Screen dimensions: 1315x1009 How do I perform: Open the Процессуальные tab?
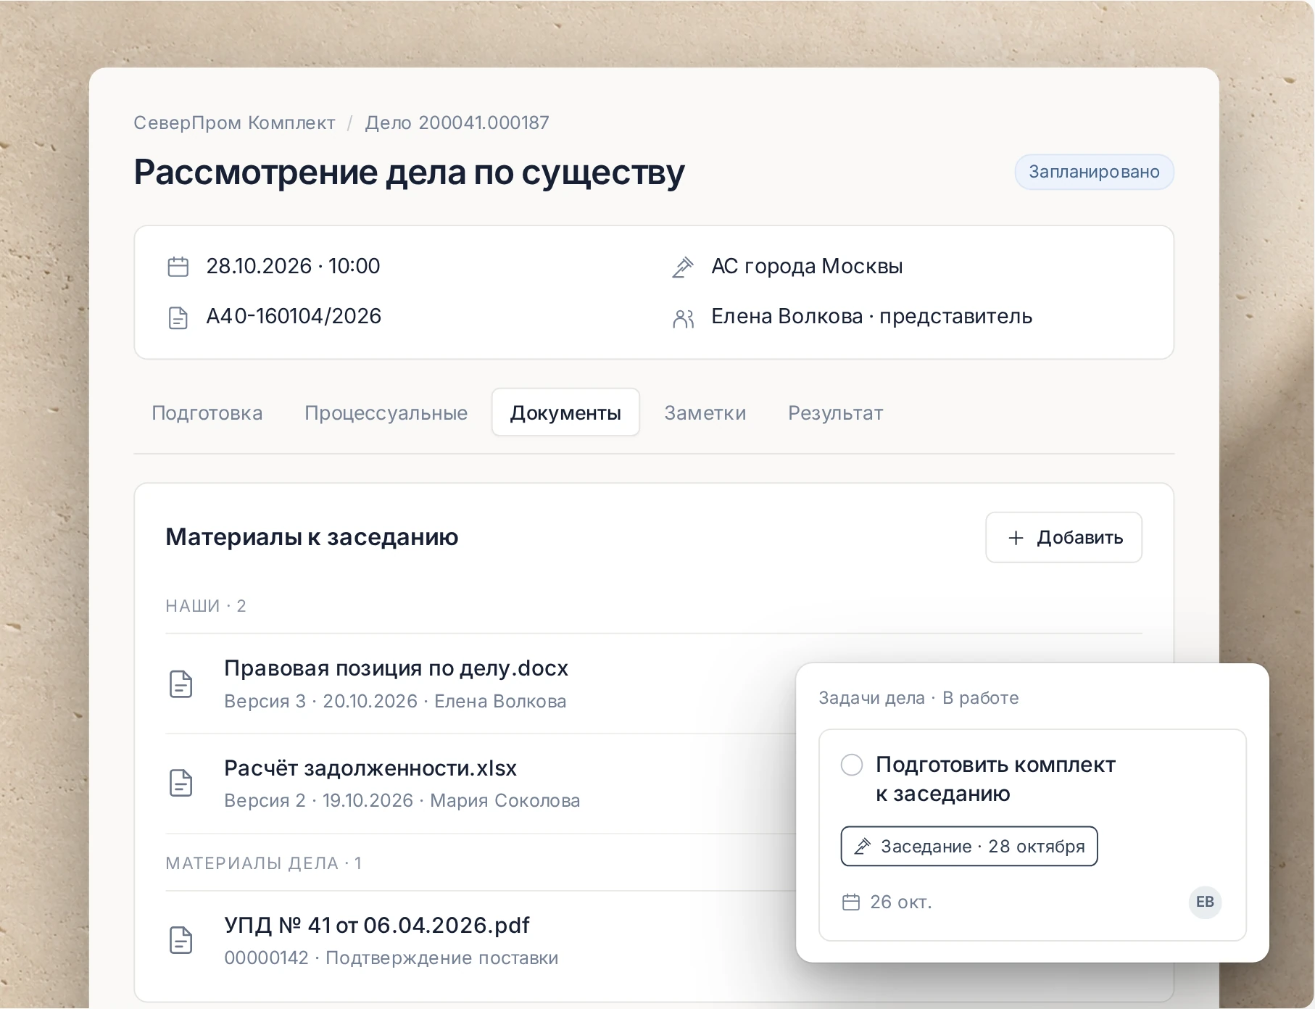coord(386,412)
